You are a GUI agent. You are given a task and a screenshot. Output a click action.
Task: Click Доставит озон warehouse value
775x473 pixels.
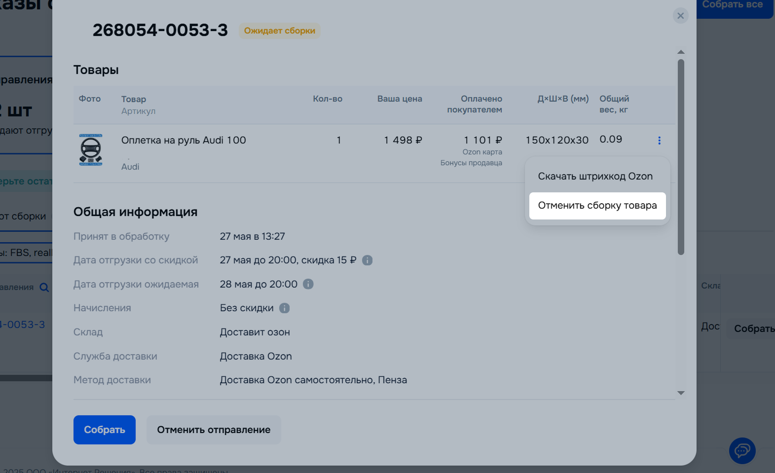[x=255, y=332]
